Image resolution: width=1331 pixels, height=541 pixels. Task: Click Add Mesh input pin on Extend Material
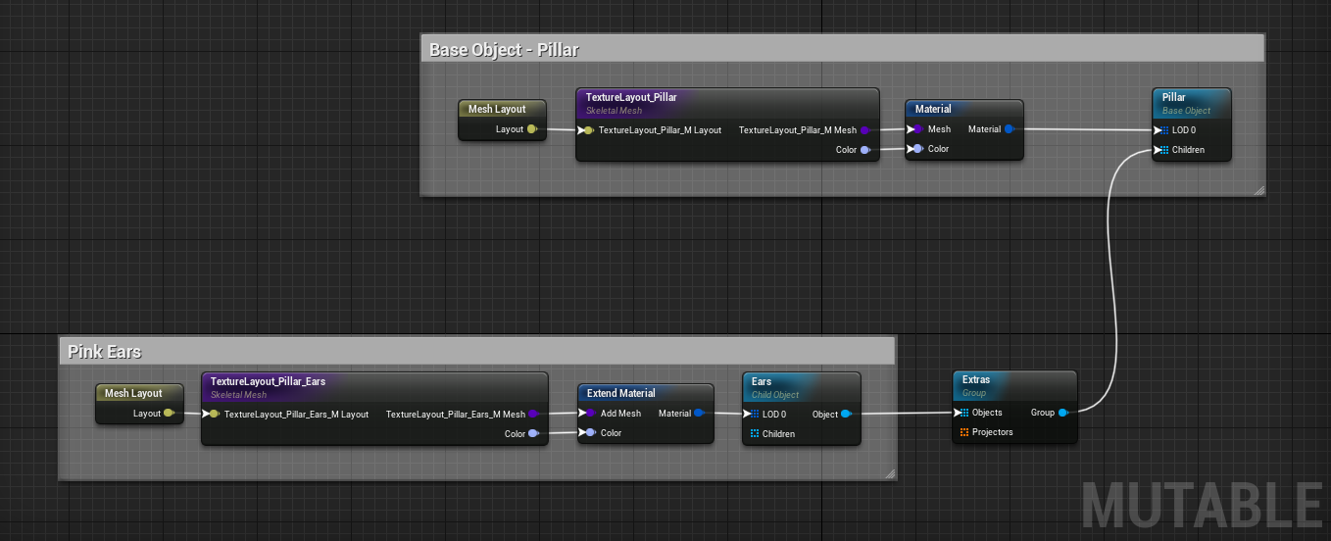(x=590, y=414)
